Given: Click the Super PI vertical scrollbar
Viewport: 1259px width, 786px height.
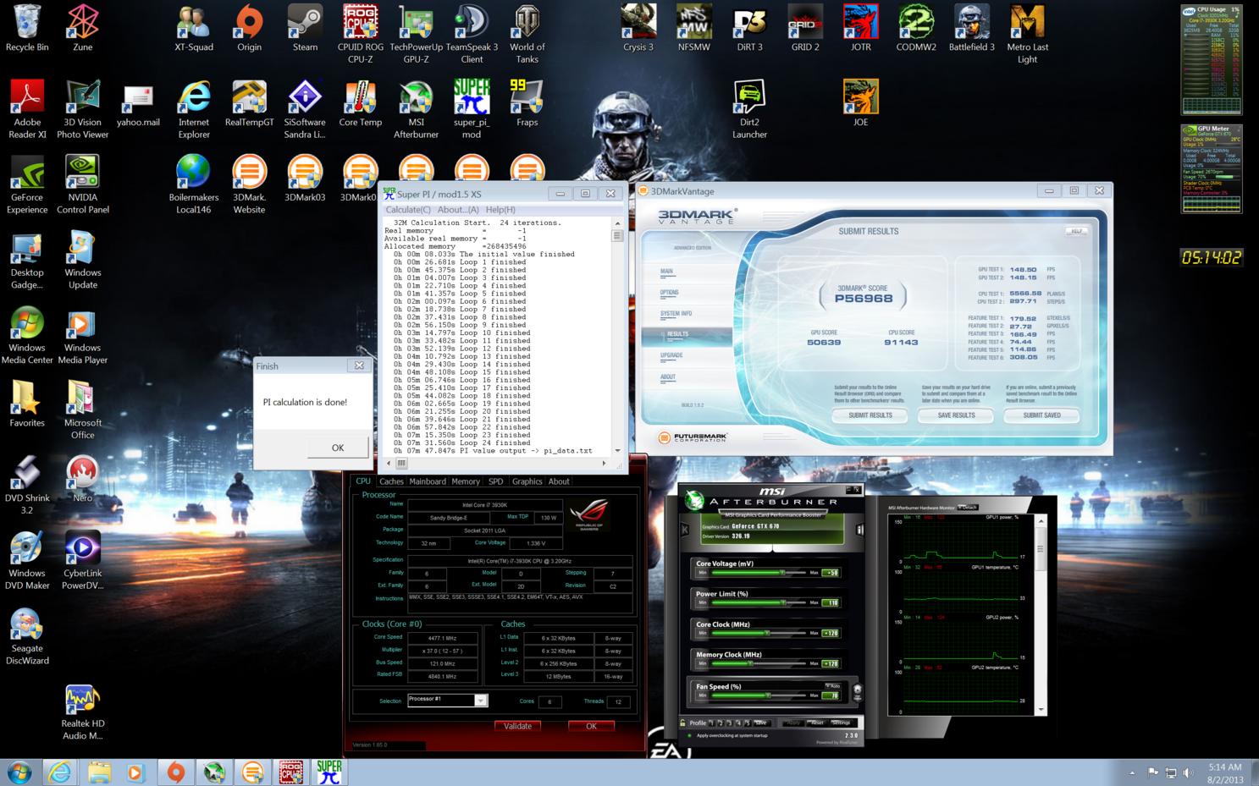Looking at the screenshot, I should (617, 335).
